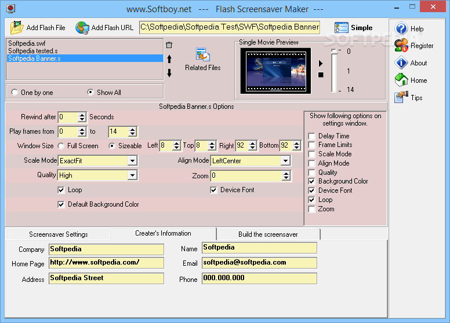Click the Email input field
Screen dimensions: 450x323
tap(259, 263)
